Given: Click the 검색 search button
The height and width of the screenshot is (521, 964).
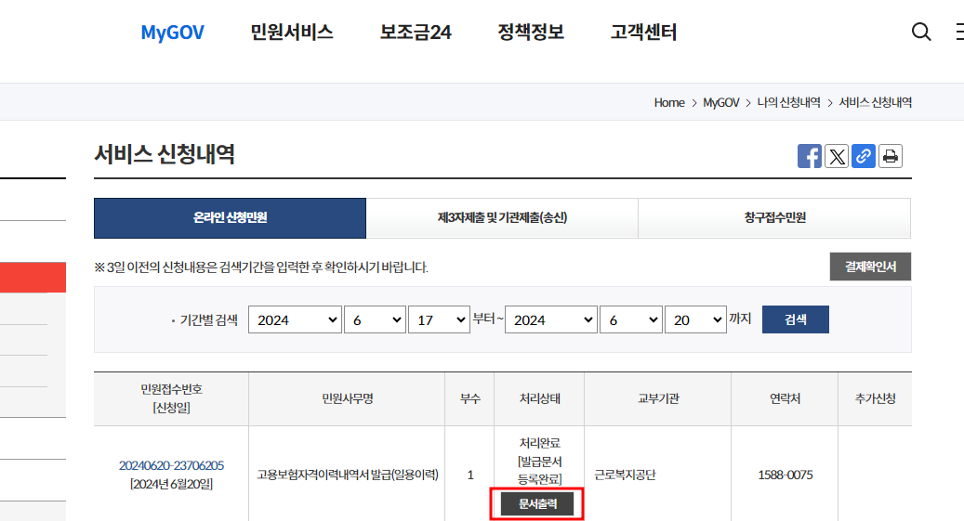Looking at the screenshot, I should (795, 319).
